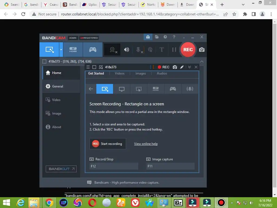This screenshot has height=208, width=277.
Task: Click the Chrome address bar URL
Action: tap(140, 14)
